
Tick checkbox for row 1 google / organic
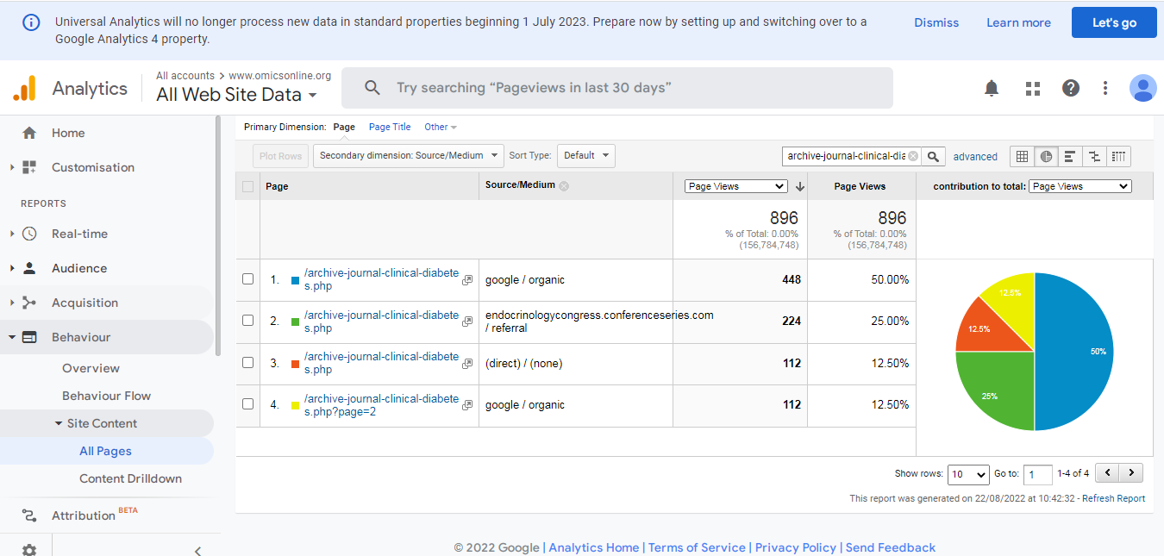tap(248, 279)
